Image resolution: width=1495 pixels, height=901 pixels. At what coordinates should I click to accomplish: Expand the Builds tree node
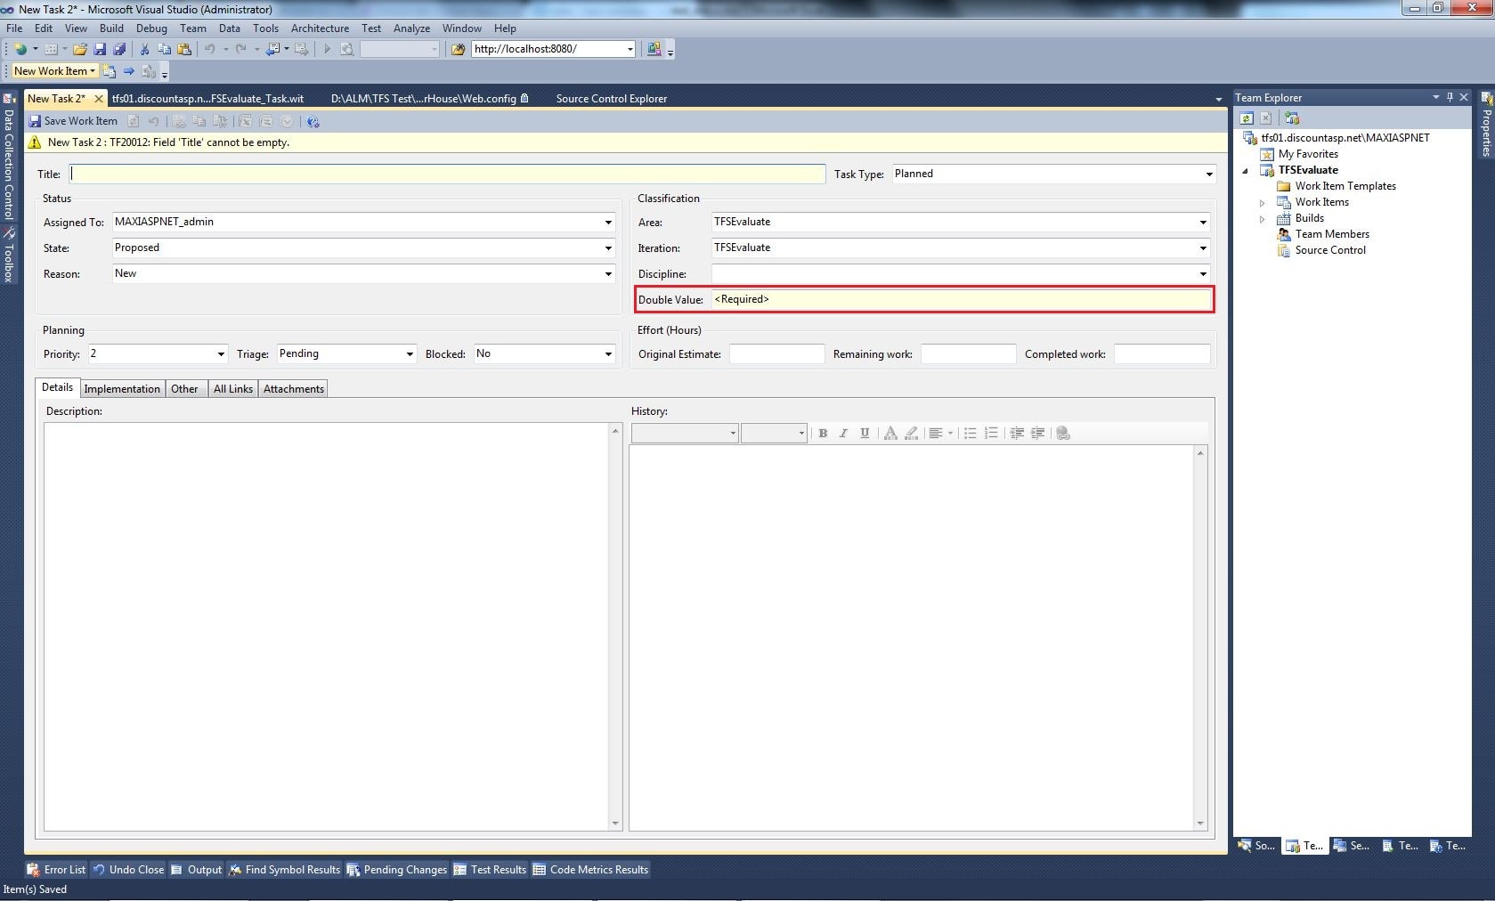[1262, 219]
